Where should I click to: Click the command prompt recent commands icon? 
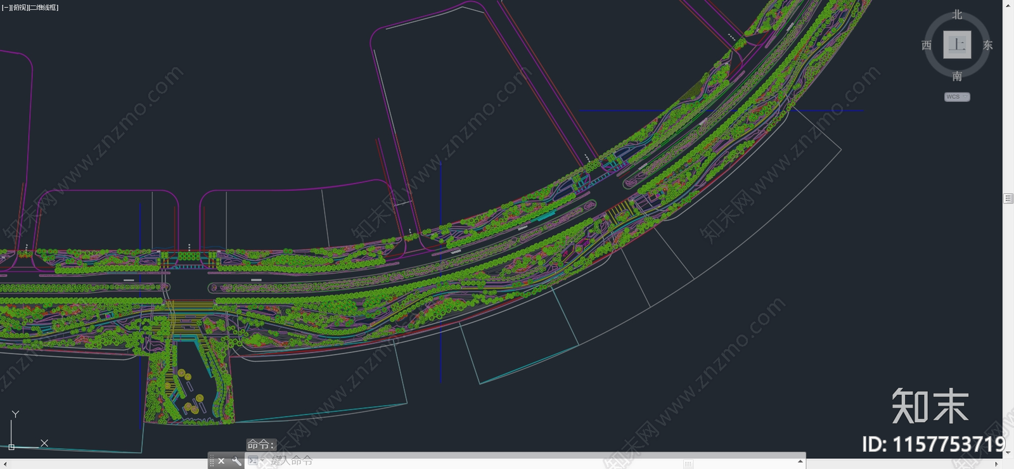tap(253, 461)
